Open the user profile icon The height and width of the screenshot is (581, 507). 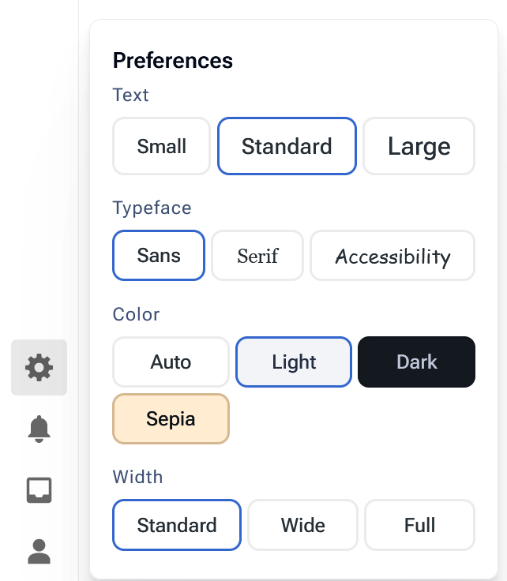point(39,551)
